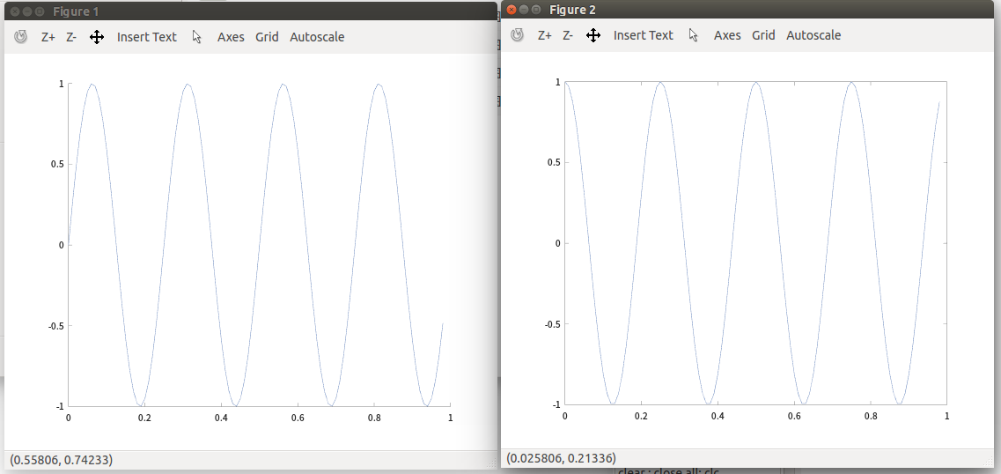Toggle the Grid in Figure 1
1001x474 pixels.
267,37
